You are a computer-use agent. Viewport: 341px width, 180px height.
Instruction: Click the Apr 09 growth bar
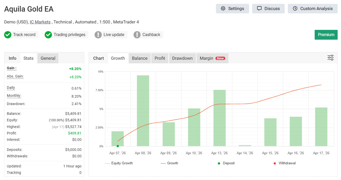(x=169, y=134)
